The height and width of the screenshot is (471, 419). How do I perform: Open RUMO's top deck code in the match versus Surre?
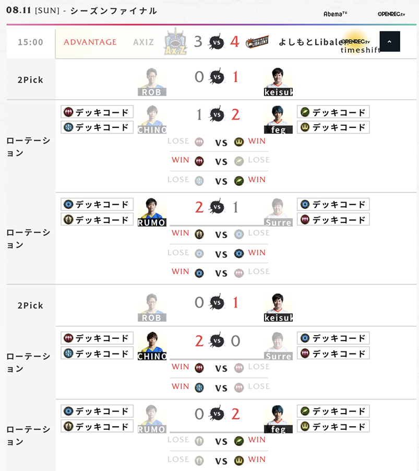tap(97, 204)
